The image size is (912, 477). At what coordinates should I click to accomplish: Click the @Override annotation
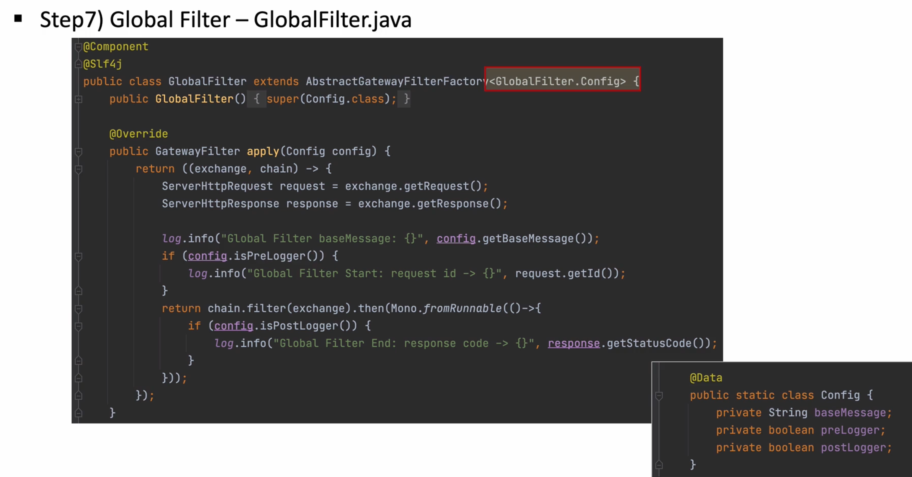click(138, 134)
